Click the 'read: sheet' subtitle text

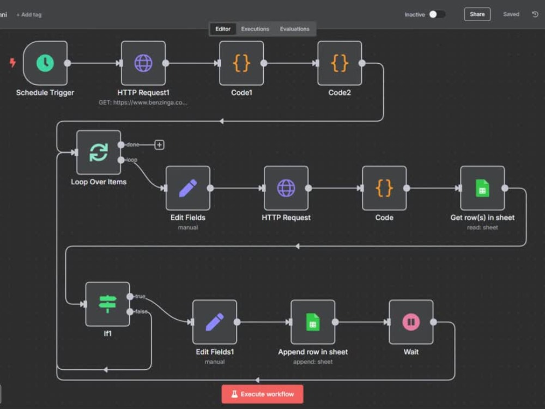point(482,227)
